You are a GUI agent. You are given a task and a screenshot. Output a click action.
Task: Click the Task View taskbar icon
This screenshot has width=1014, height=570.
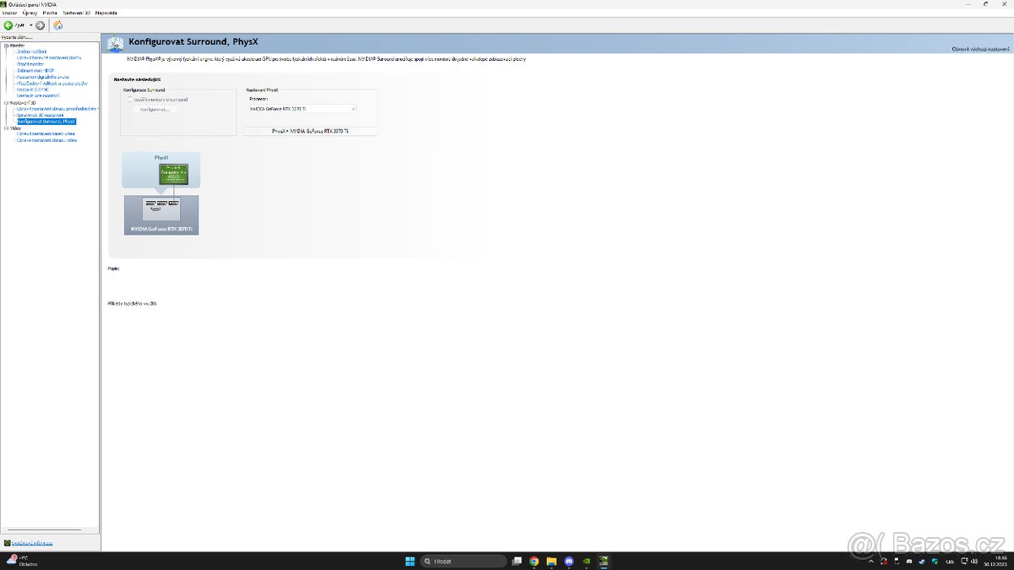tap(517, 561)
